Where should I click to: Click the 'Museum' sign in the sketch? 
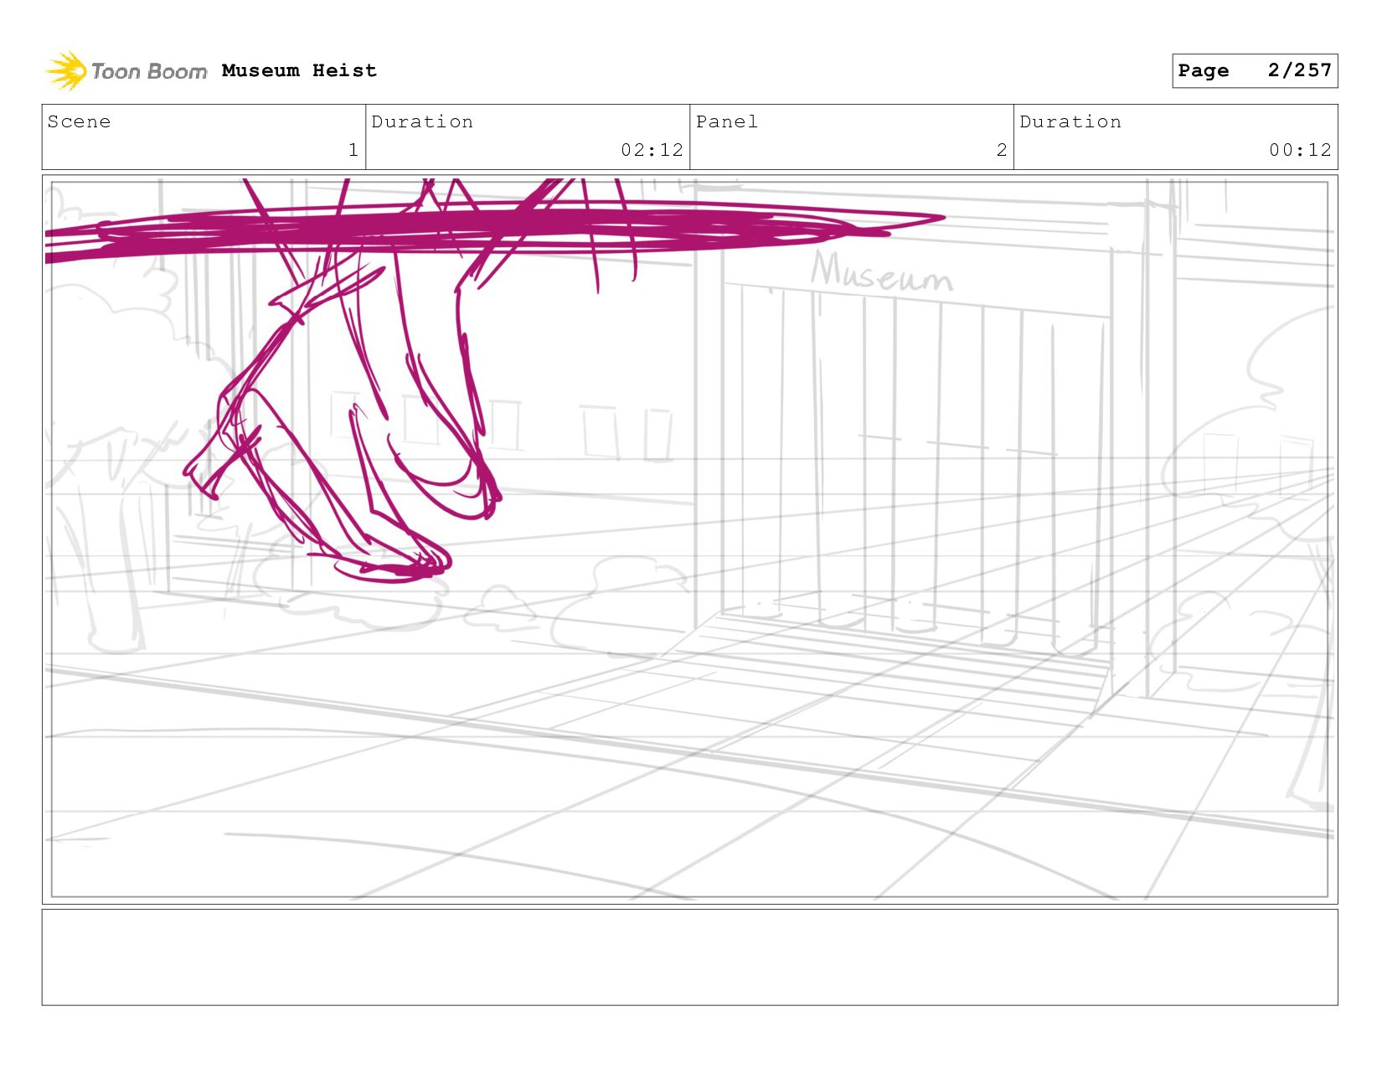pyautogui.click(x=881, y=272)
